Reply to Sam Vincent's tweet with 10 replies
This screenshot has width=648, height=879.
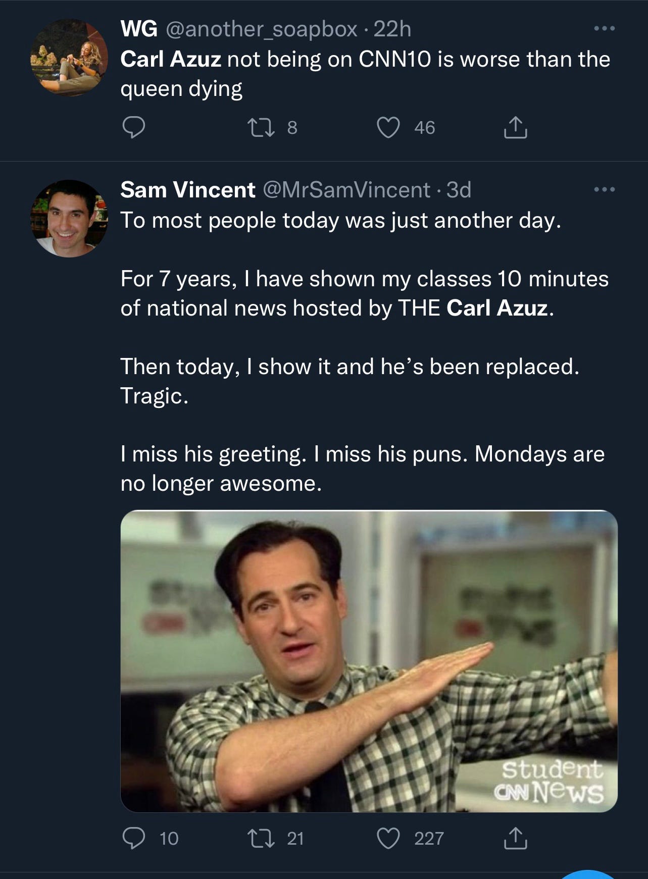point(134,838)
